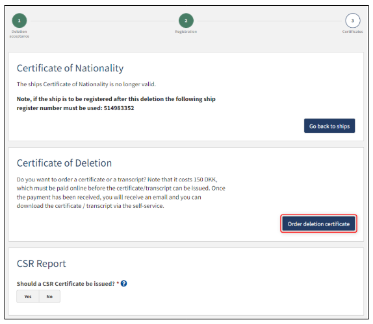Choose No for CSR Certificate issuance

(x=49, y=297)
